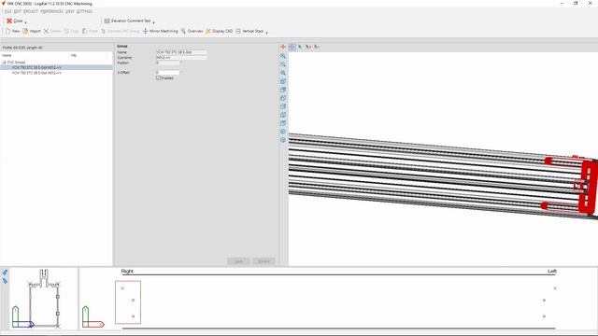Image resolution: width=598 pixels, height=336 pixels.
Task: Click the third cube view icon
Action: pos(283,98)
